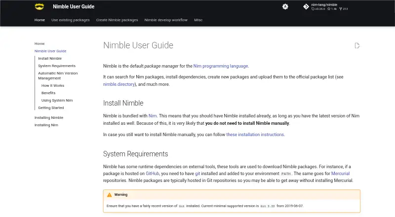395x217 pixels.
Task: Open Installing Nimble page in sidebar
Action: [x=49, y=117]
